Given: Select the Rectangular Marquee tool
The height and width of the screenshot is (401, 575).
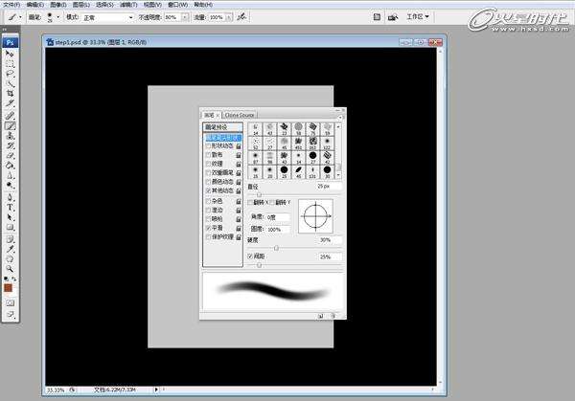Looking at the screenshot, I should coord(10,64).
